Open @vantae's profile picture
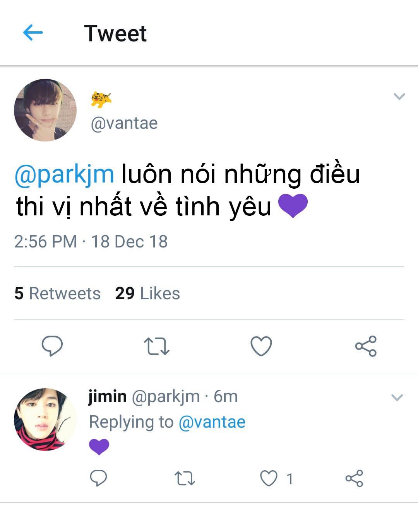Image resolution: width=418 pixels, height=505 pixels. click(x=45, y=110)
